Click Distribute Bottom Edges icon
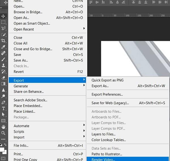 [x=146, y=2]
